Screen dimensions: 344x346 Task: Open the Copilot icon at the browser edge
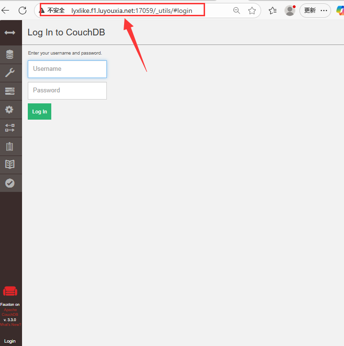[x=340, y=11]
